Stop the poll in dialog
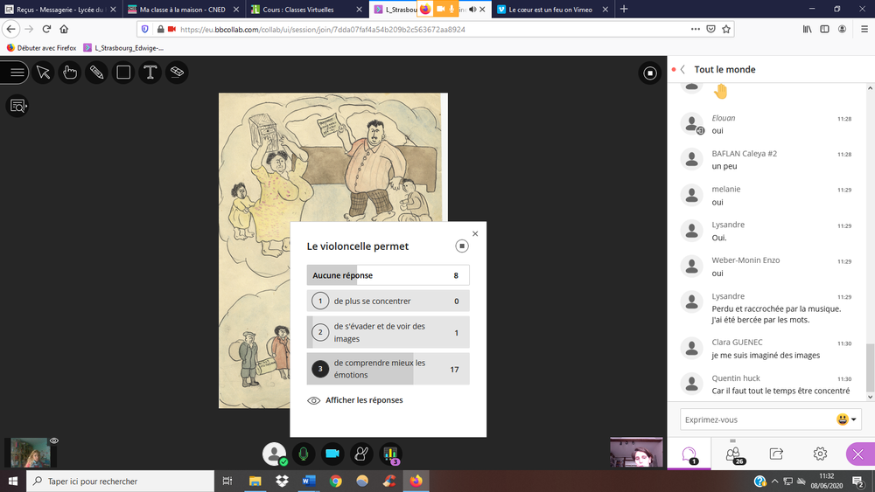This screenshot has height=492, width=875. click(461, 246)
